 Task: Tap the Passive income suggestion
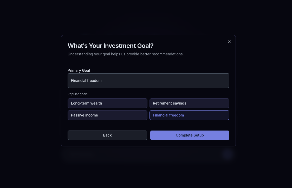pyautogui.click(x=107, y=115)
